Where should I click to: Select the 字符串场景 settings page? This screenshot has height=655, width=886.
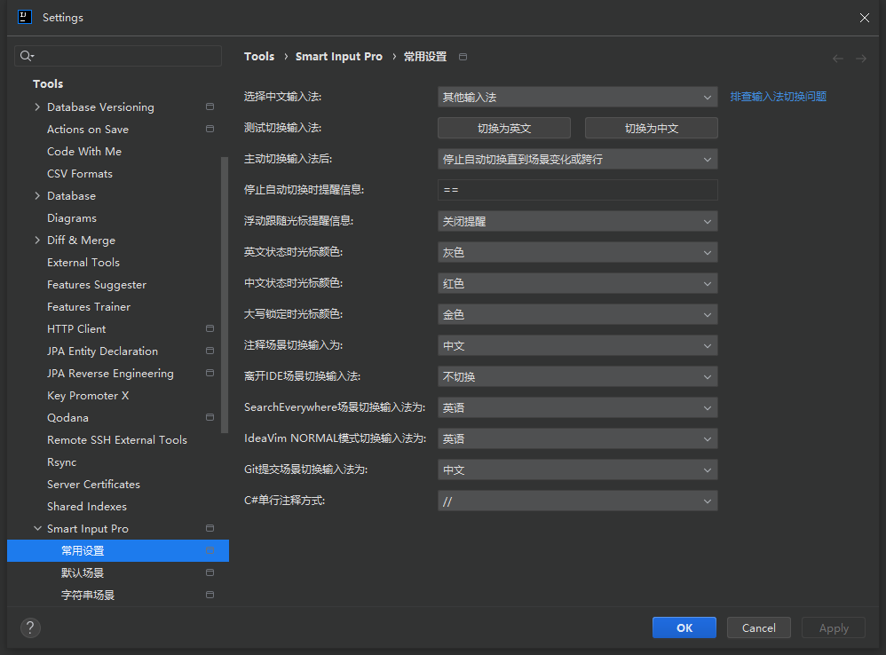tap(88, 595)
